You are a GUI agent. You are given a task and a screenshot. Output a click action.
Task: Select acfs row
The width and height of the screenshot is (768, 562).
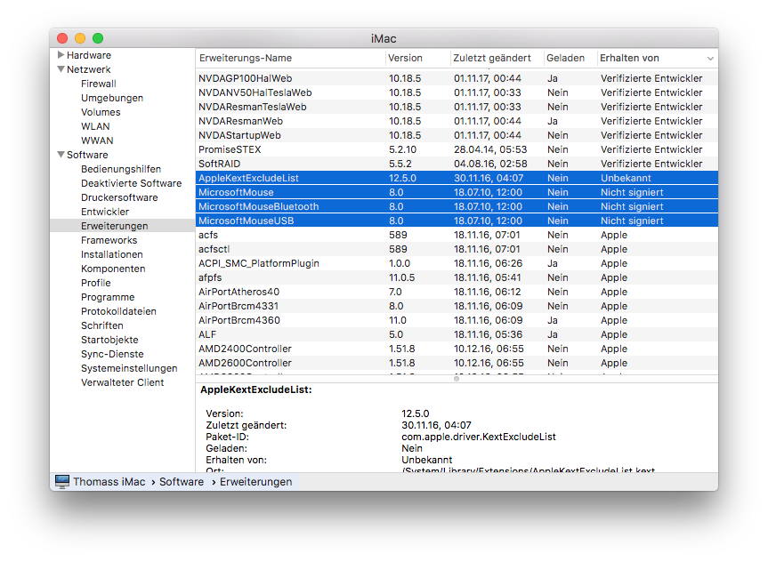(x=457, y=235)
